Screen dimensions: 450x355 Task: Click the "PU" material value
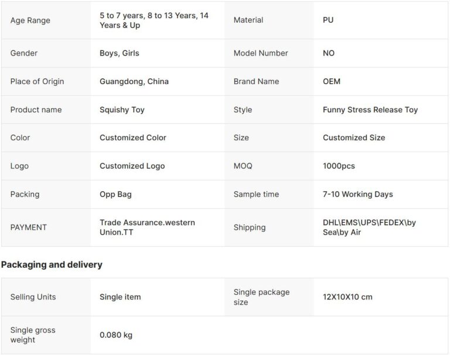[328, 20]
